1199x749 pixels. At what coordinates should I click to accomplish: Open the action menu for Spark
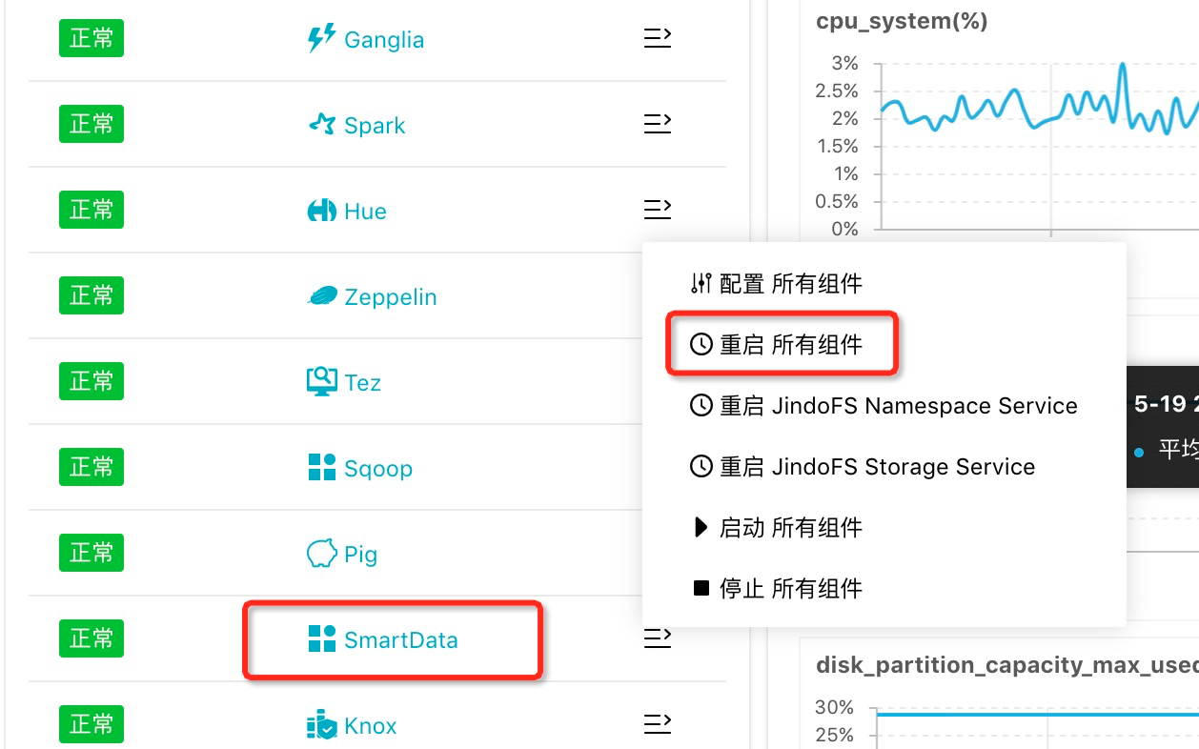[658, 124]
